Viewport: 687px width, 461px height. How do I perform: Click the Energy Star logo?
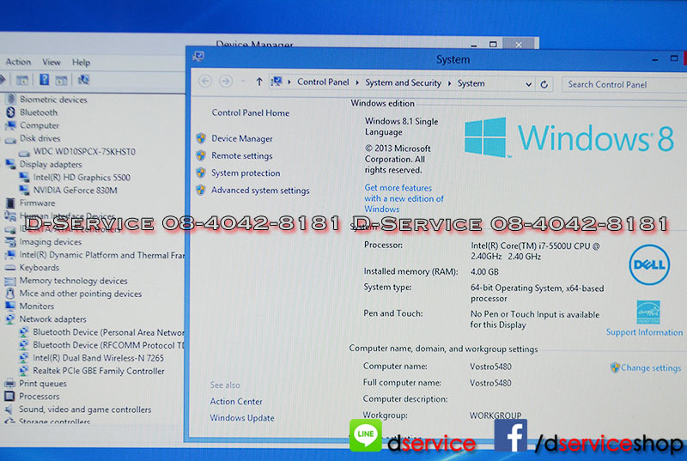(x=648, y=312)
